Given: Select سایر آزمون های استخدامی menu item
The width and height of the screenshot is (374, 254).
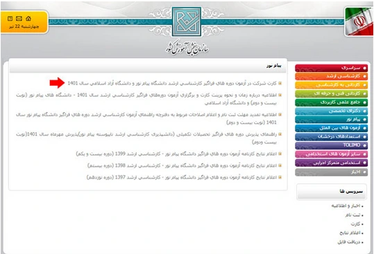Looking at the screenshot, I should point(331,154).
